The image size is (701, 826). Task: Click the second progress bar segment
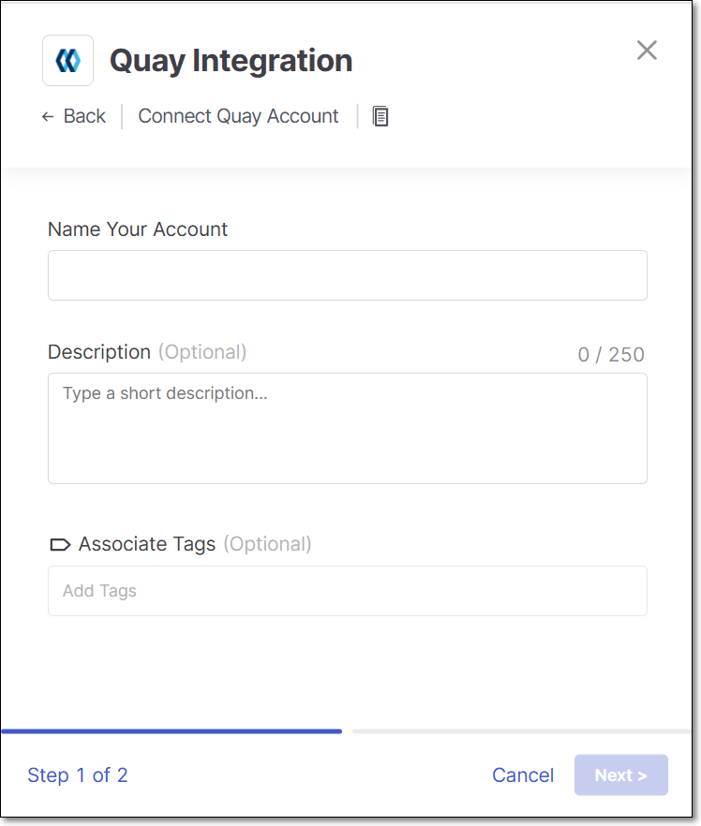pyautogui.click(x=522, y=731)
